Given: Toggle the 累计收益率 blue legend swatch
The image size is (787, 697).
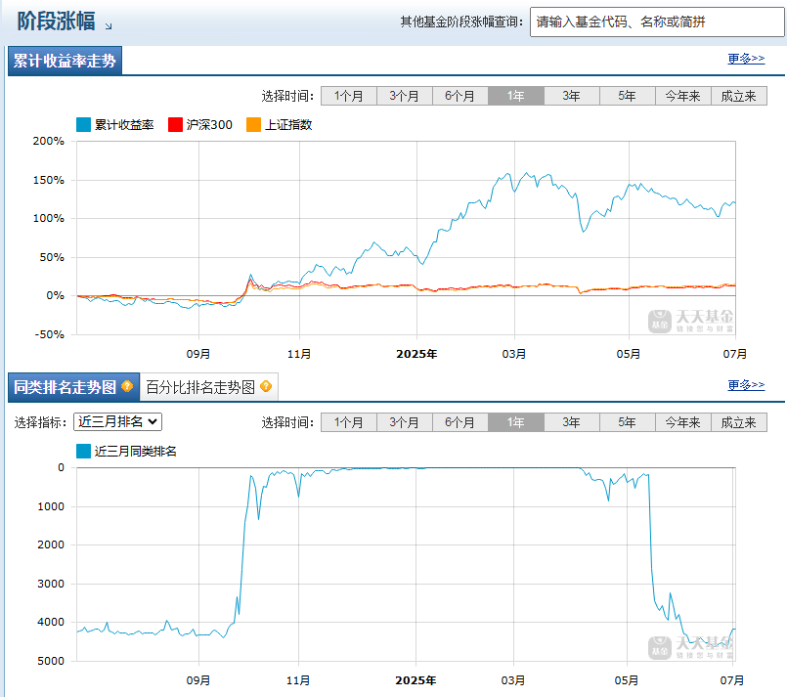Looking at the screenshot, I should 83,124.
